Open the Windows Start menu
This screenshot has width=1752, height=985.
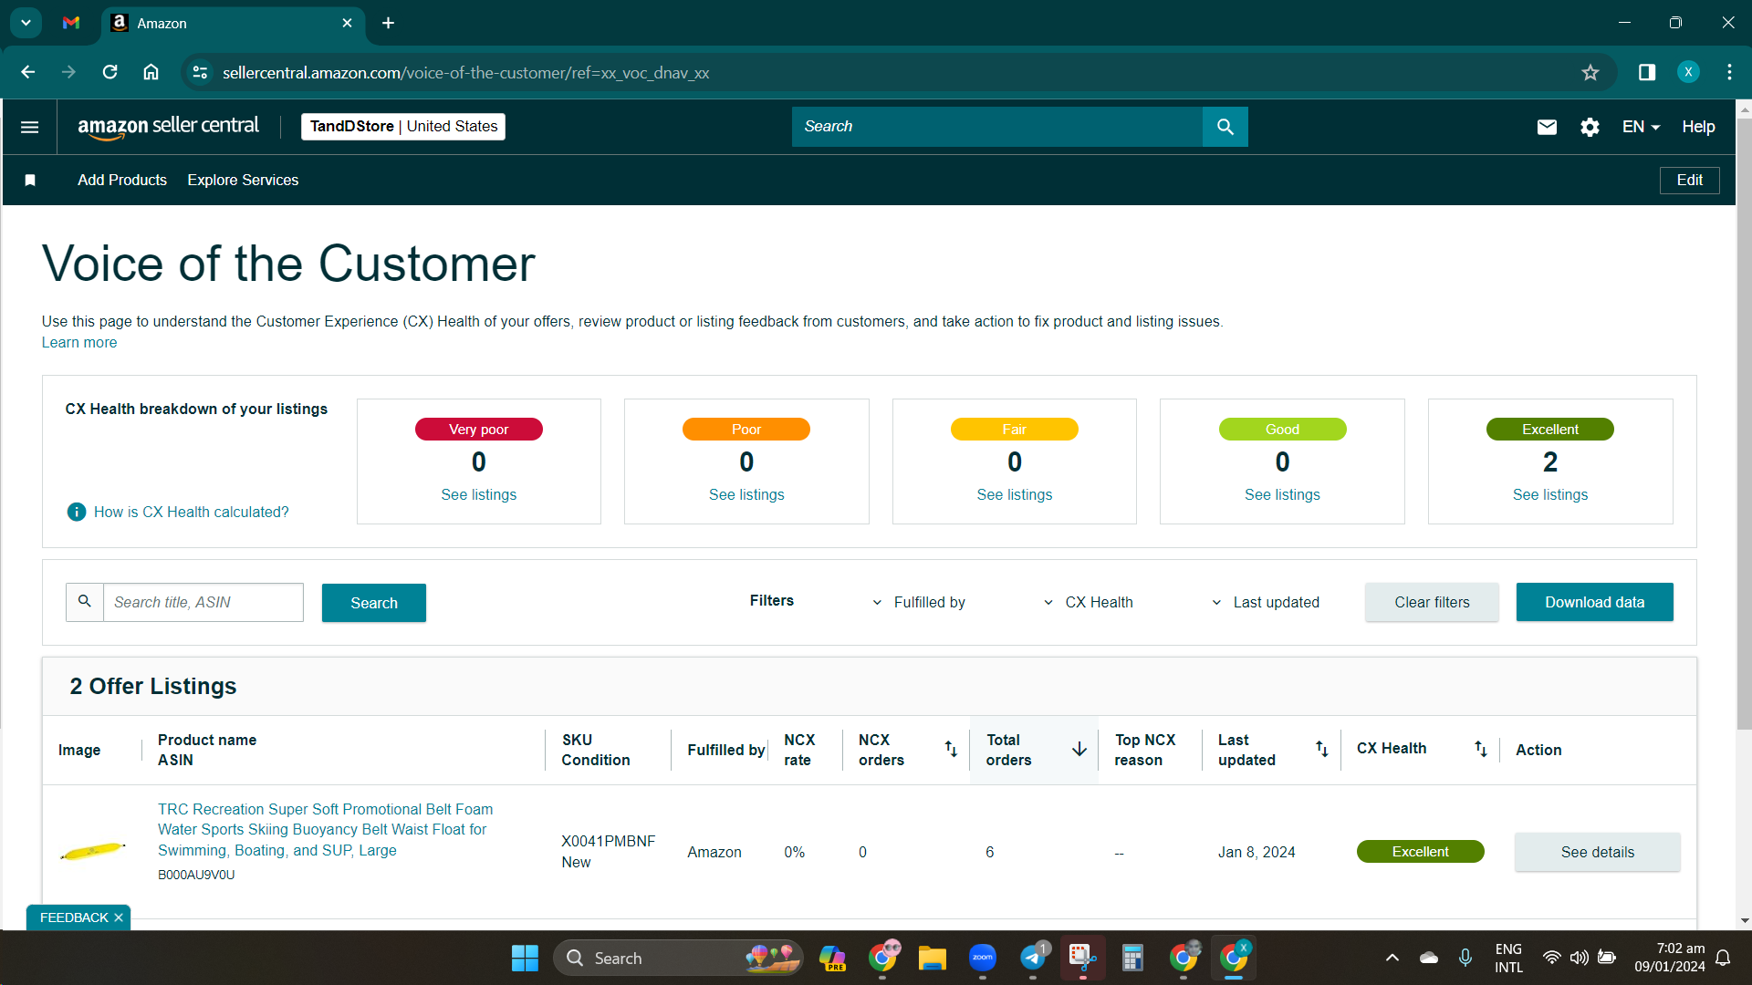coord(525,958)
